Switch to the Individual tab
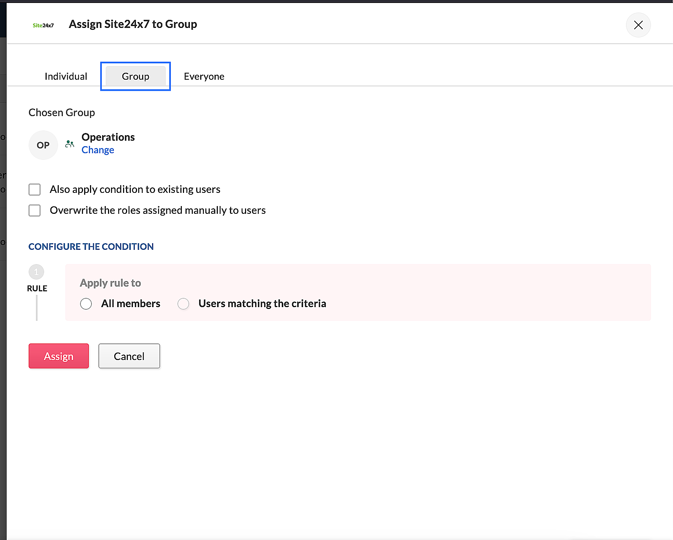Screen dimensions: 673x540 click(x=66, y=76)
